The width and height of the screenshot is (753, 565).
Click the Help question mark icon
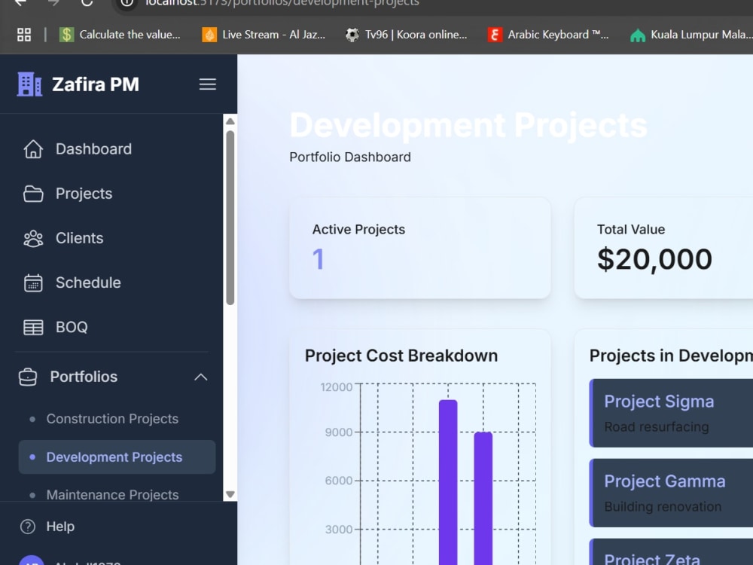[28, 527]
